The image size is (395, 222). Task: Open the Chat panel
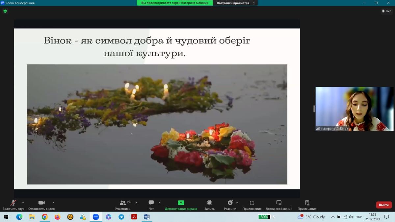[151, 203]
